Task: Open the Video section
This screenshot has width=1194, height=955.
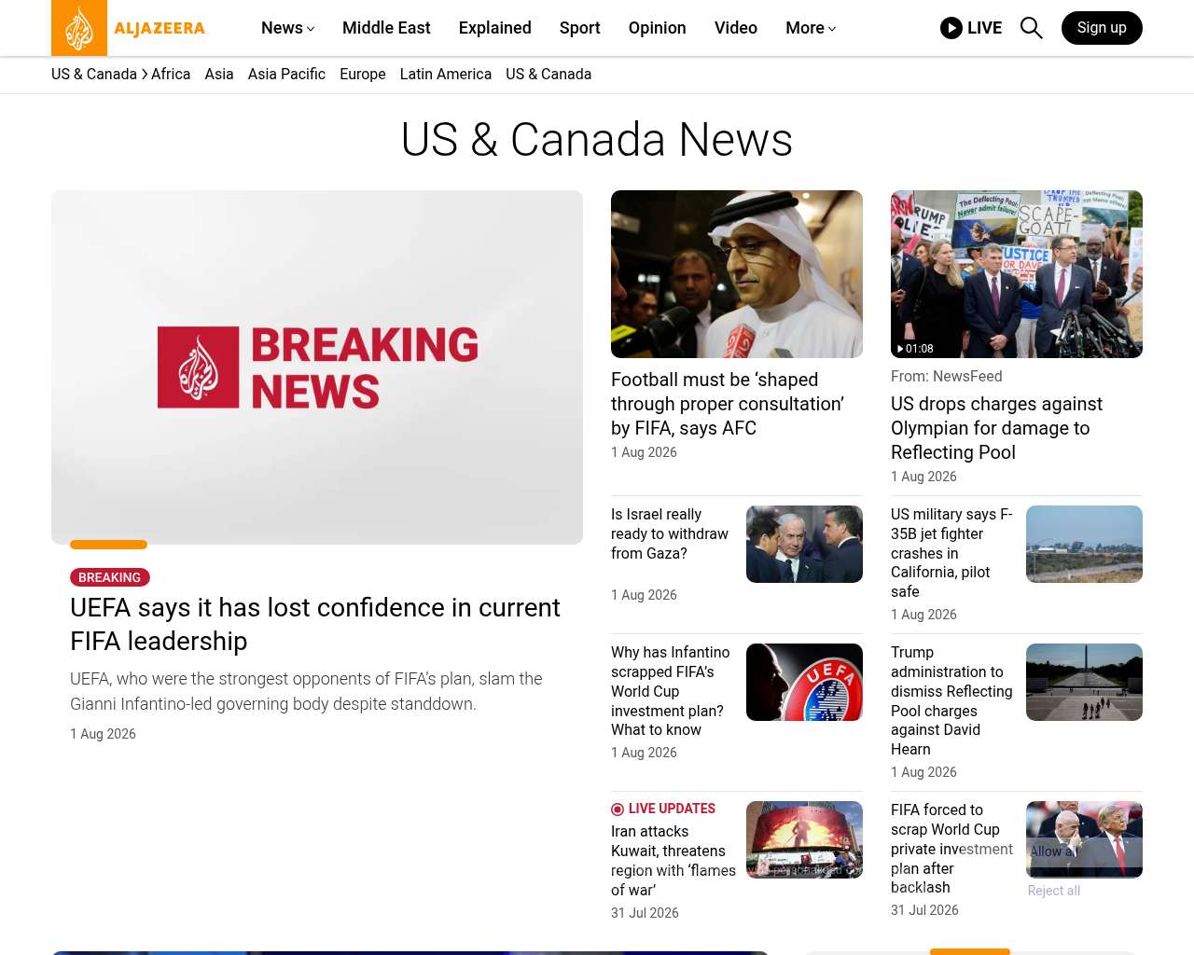Action: coord(736,28)
